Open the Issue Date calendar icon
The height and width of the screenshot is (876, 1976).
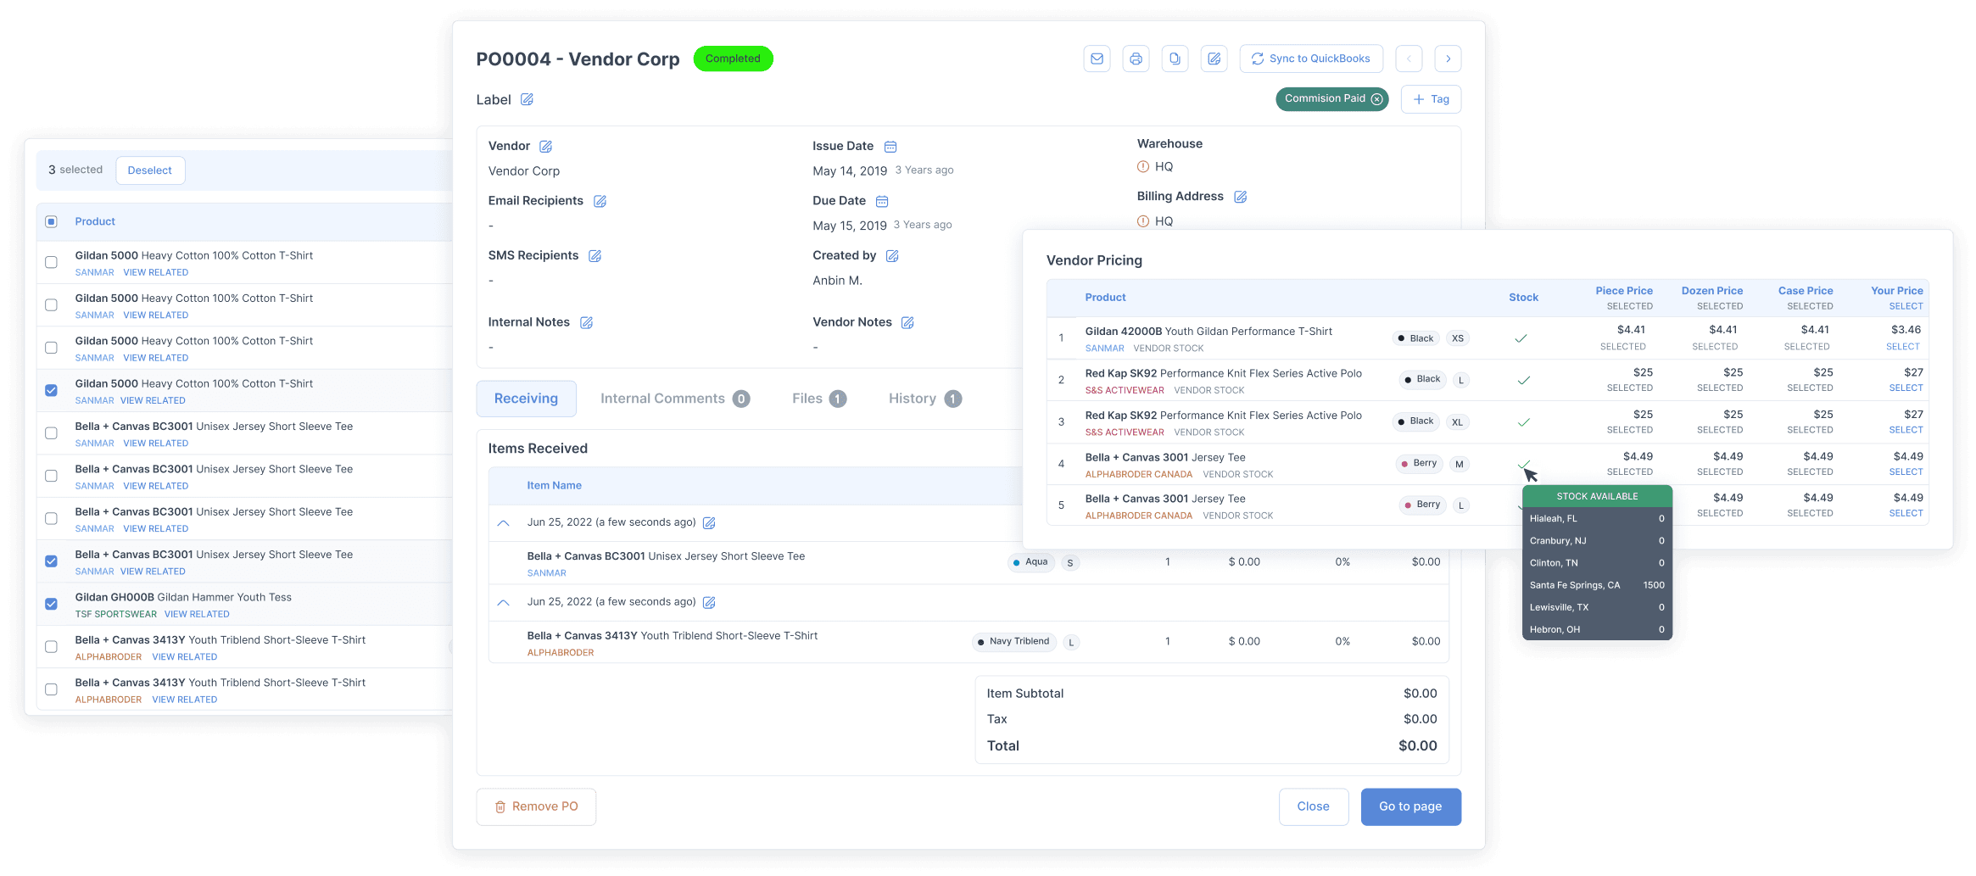pyautogui.click(x=890, y=147)
